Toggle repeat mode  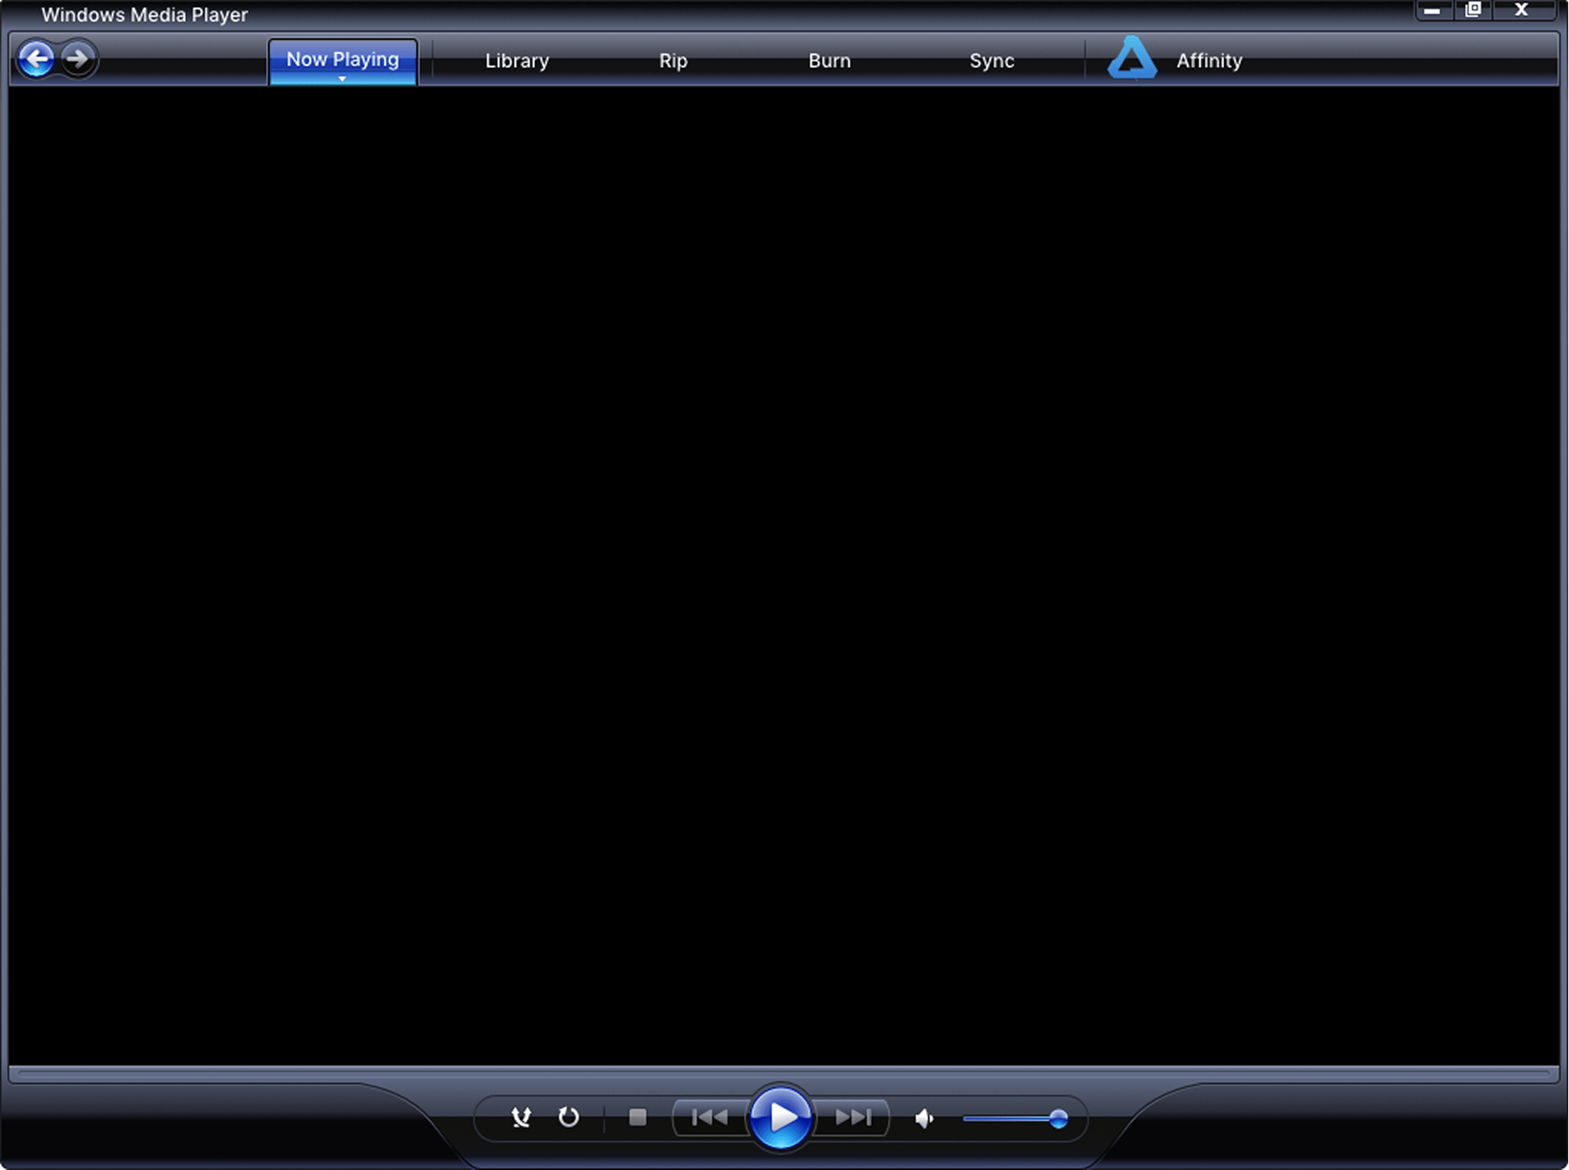click(569, 1117)
